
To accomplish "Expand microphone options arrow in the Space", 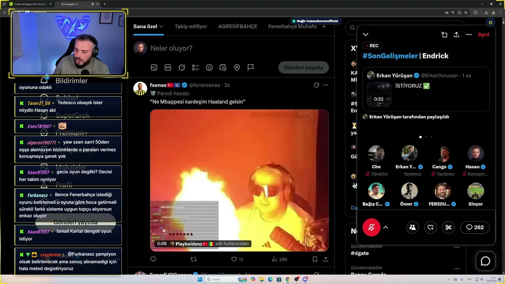I will [385, 227].
